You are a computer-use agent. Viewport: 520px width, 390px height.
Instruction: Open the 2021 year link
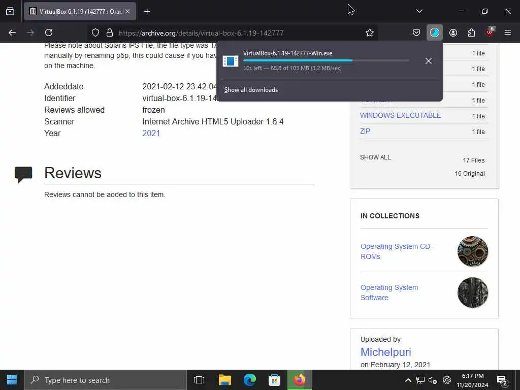pyautogui.click(x=151, y=134)
